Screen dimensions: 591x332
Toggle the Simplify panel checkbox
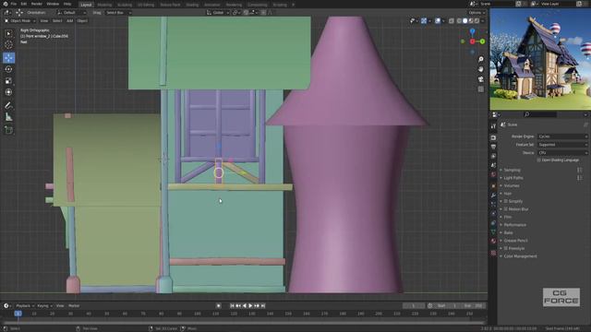506,201
